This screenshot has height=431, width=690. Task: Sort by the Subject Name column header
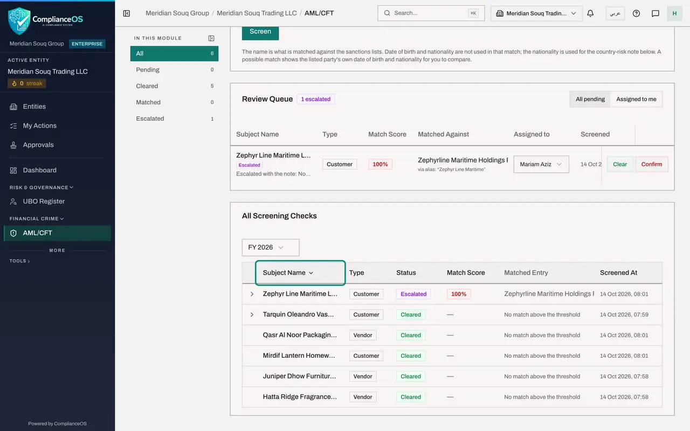pos(300,273)
